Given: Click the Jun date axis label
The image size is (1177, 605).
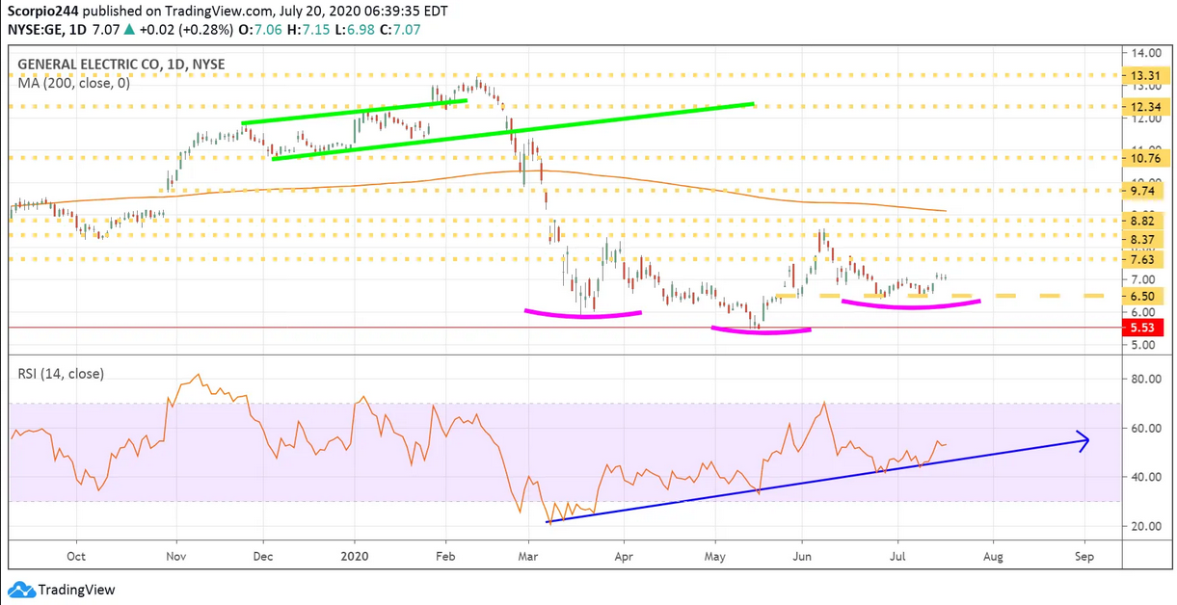Looking at the screenshot, I should tap(802, 556).
